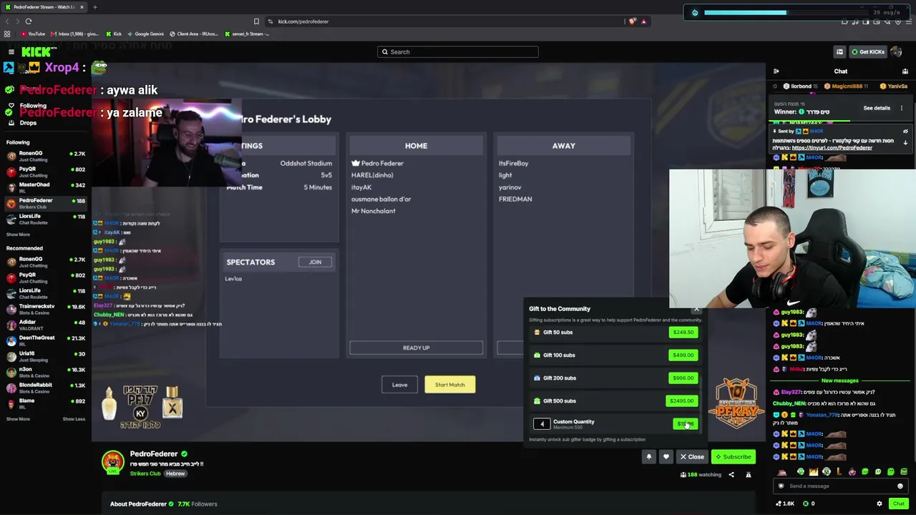Collapse Recommended with Show Less
Image resolution: width=916 pixels, height=515 pixels.
74,419
